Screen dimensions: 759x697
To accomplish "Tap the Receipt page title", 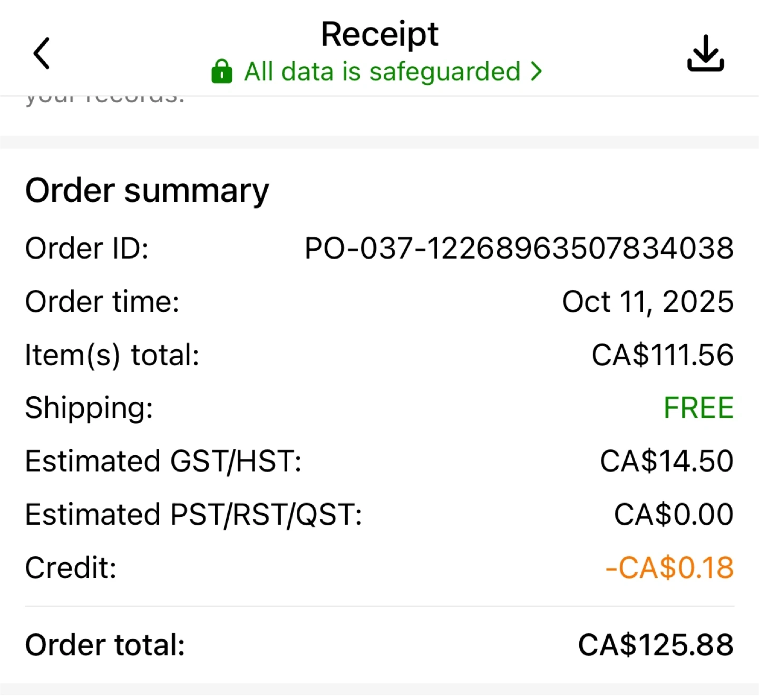I will (x=379, y=35).
